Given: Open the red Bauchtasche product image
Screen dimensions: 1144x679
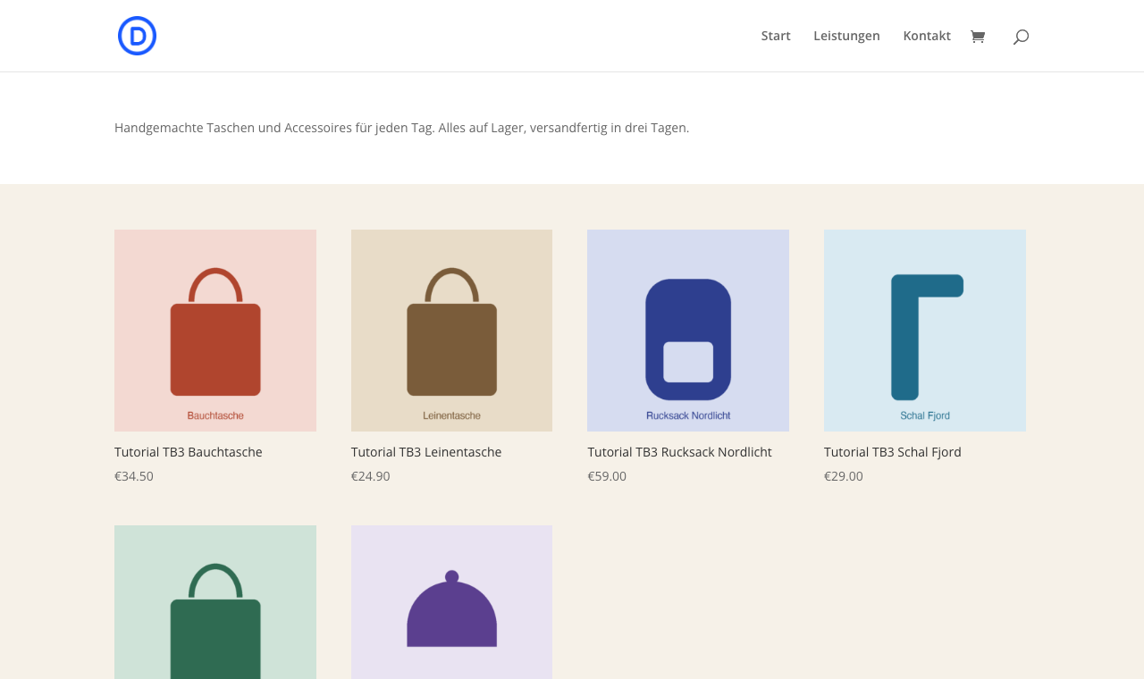Looking at the screenshot, I should tap(215, 331).
